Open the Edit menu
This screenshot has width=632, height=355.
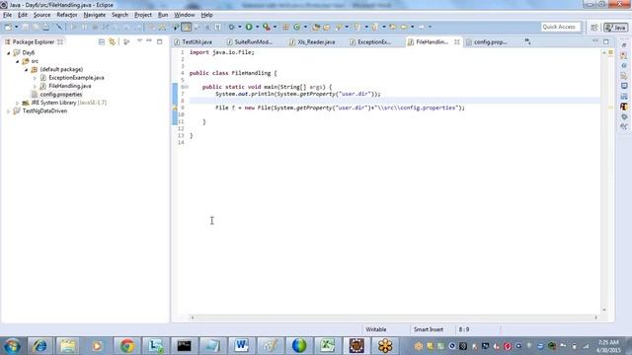click(x=23, y=15)
